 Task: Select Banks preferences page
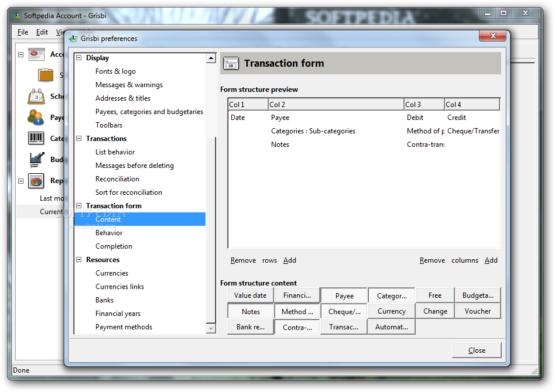104,300
